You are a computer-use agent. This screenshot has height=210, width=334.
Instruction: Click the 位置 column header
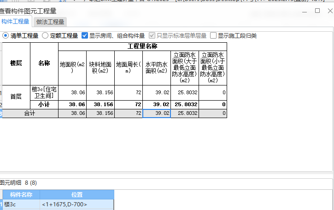pyautogui.click(x=77, y=194)
